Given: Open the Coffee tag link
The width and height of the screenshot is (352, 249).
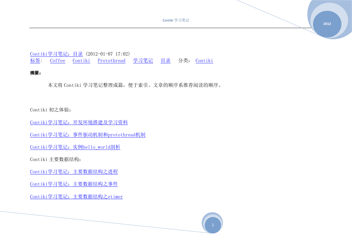Looking at the screenshot, I should click(58, 60).
